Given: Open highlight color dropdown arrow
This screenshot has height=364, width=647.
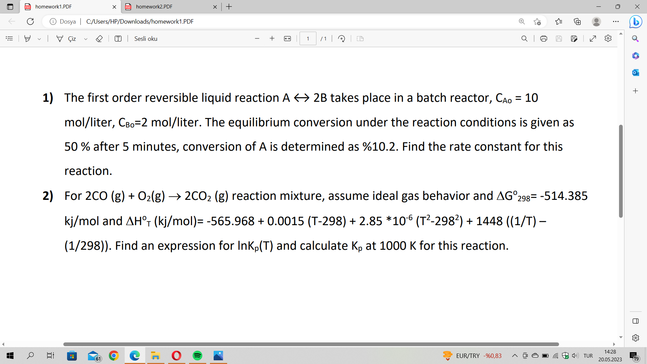Looking at the screenshot, I should click(39, 38).
